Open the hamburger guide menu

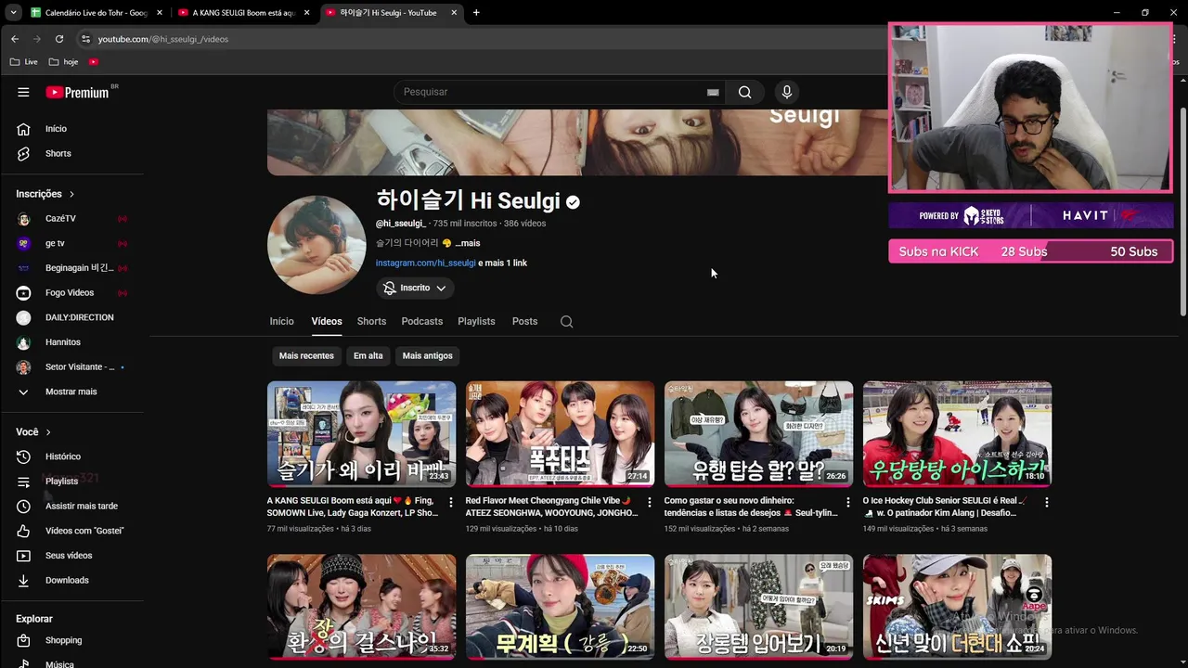tap(23, 92)
